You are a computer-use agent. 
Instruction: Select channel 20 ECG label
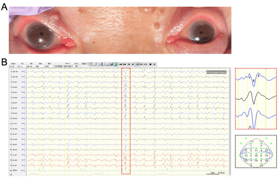15,170
